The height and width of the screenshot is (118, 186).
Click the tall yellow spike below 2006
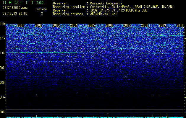pyautogui.click(x=108, y=116)
